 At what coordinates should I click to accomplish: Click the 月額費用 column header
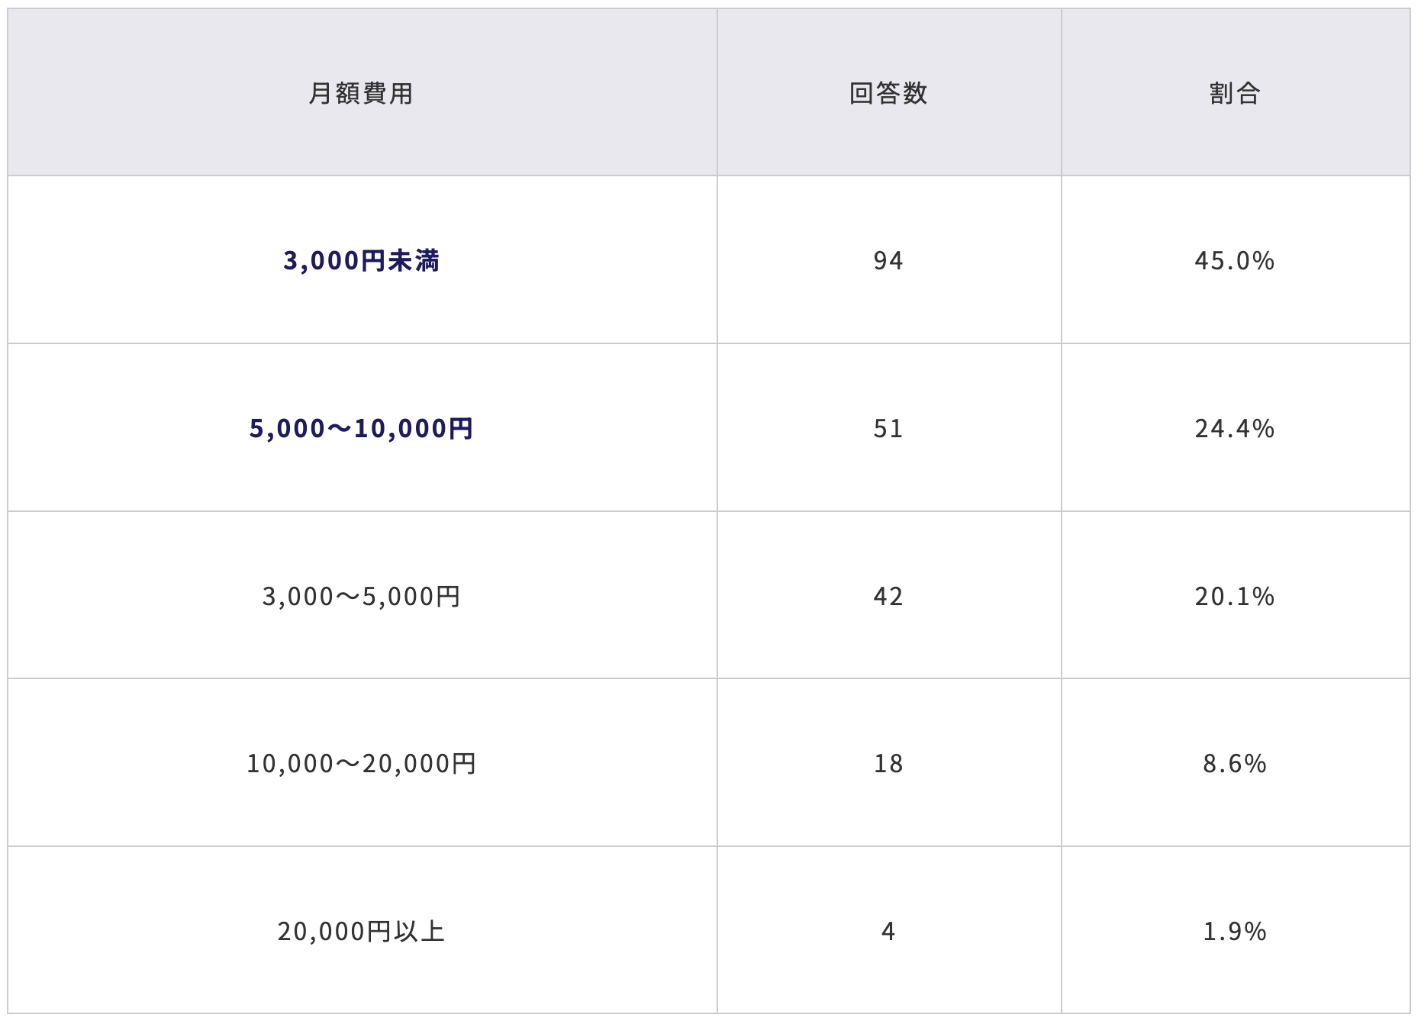coord(361,93)
